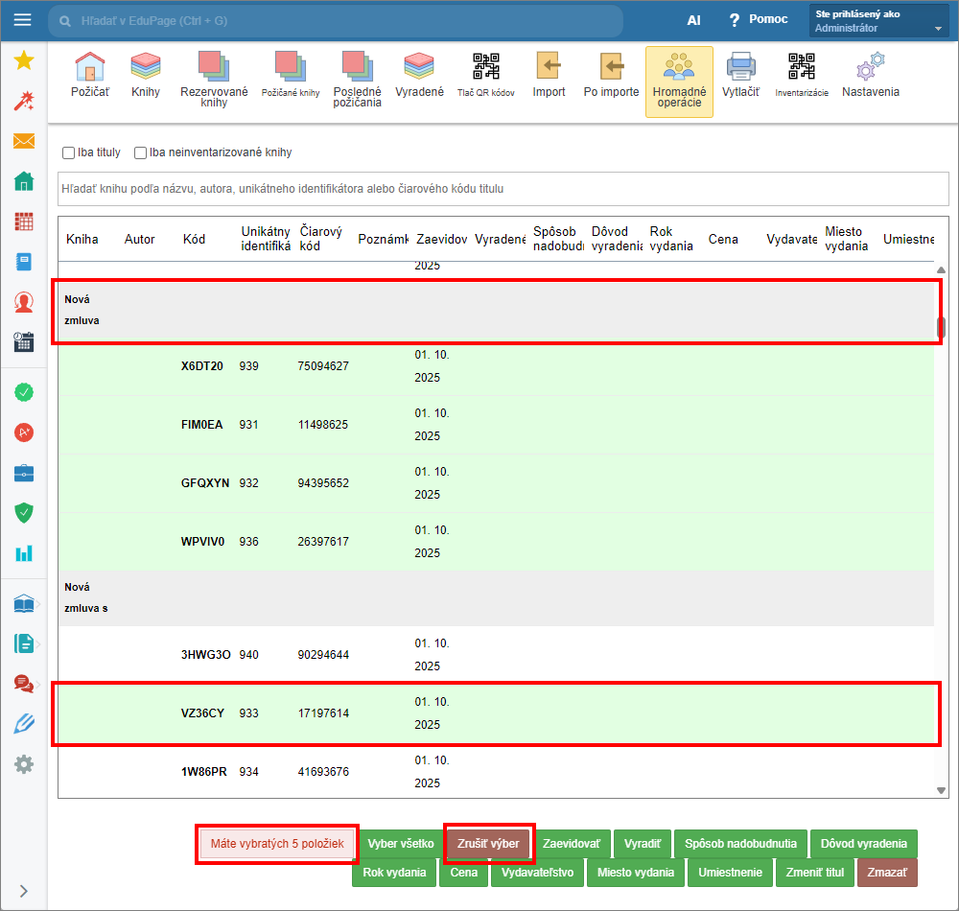Tick Iba neinventarizované knihy checkbox
Image resolution: width=959 pixels, height=911 pixels.
coord(141,152)
